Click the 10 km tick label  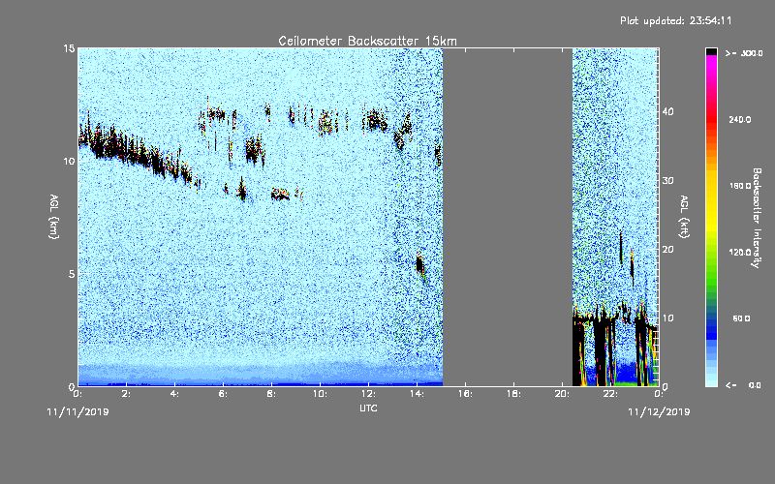pyautogui.click(x=69, y=162)
